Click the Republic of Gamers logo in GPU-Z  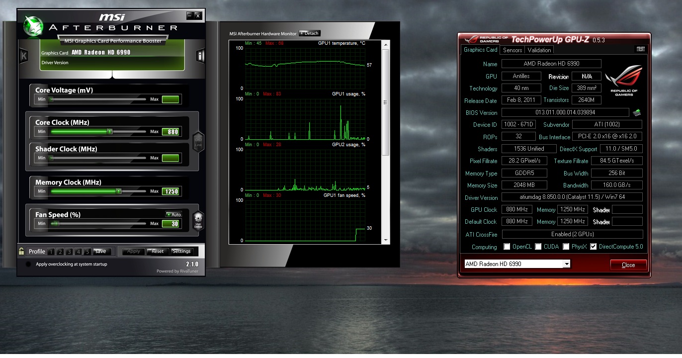pyautogui.click(x=623, y=80)
